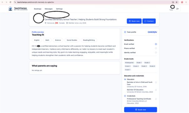The height and width of the screenshot is (113, 189).
Task: Open the red browser extension icon
Action: [182, 2]
